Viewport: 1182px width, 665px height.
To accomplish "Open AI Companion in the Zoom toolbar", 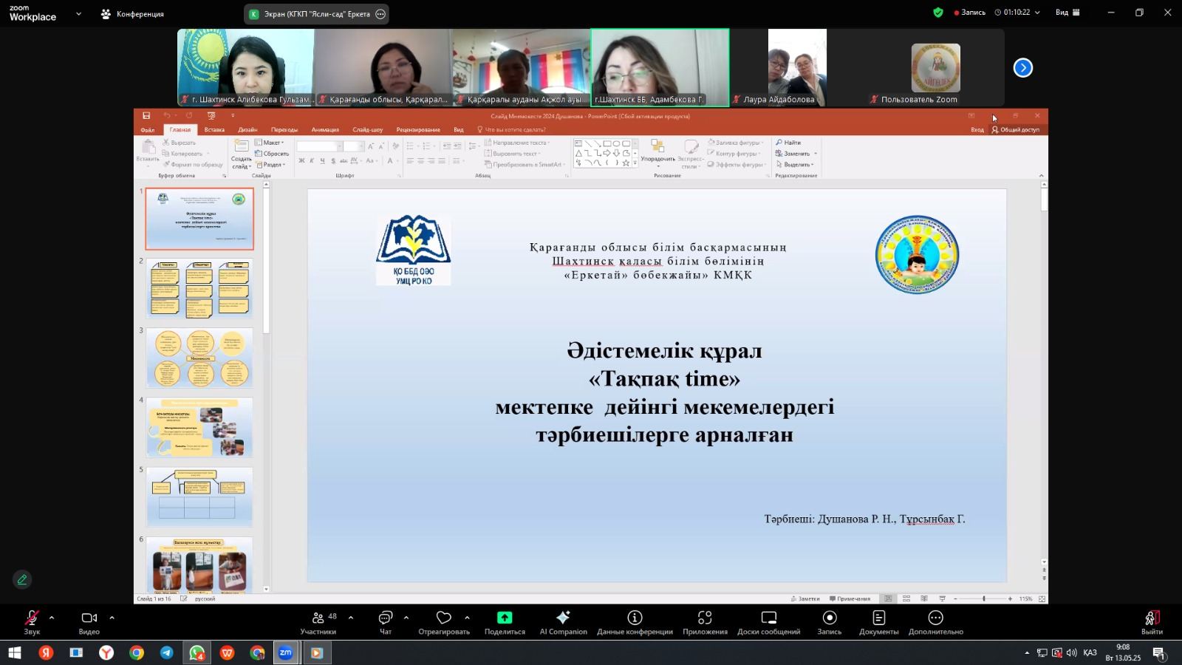I will pos(563,622).
